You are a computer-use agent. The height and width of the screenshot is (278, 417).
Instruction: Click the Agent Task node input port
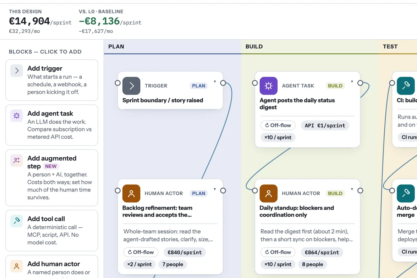(x=255, y=83)
